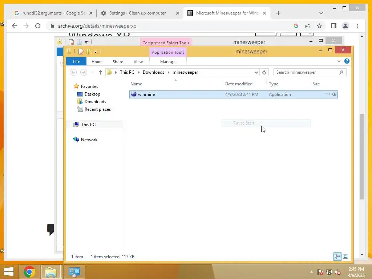Click Chrome's back arrow
This screenshot has width=372, height=279.
coord(15,26)
